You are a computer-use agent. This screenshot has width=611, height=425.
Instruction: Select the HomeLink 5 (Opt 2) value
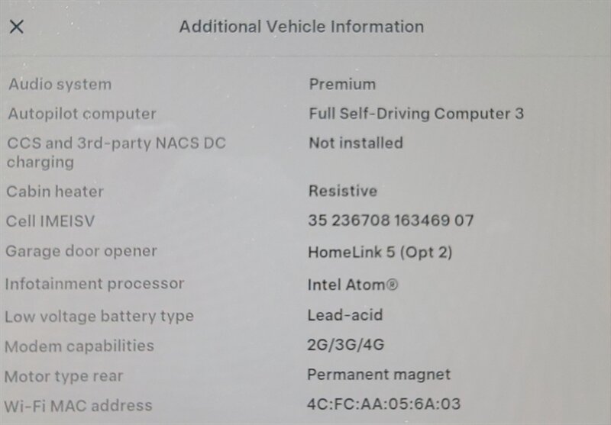pyautogui.click(x=380, y=252)
